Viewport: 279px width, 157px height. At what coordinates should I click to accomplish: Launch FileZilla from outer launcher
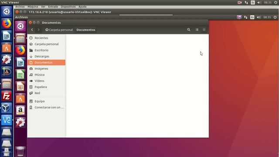[7, 96]
